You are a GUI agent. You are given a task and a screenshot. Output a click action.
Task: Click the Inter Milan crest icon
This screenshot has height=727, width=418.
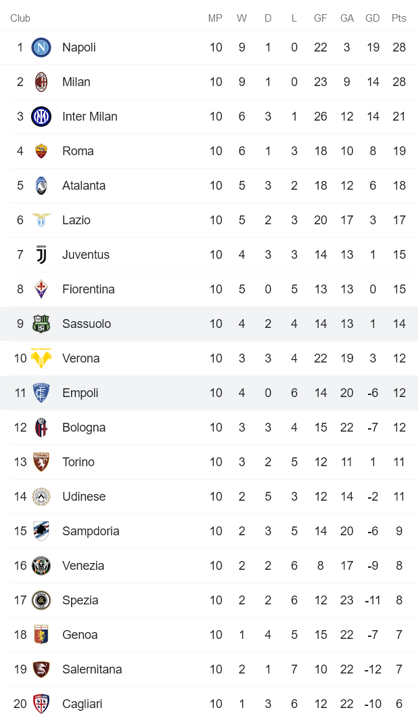[x=41, y=117]
